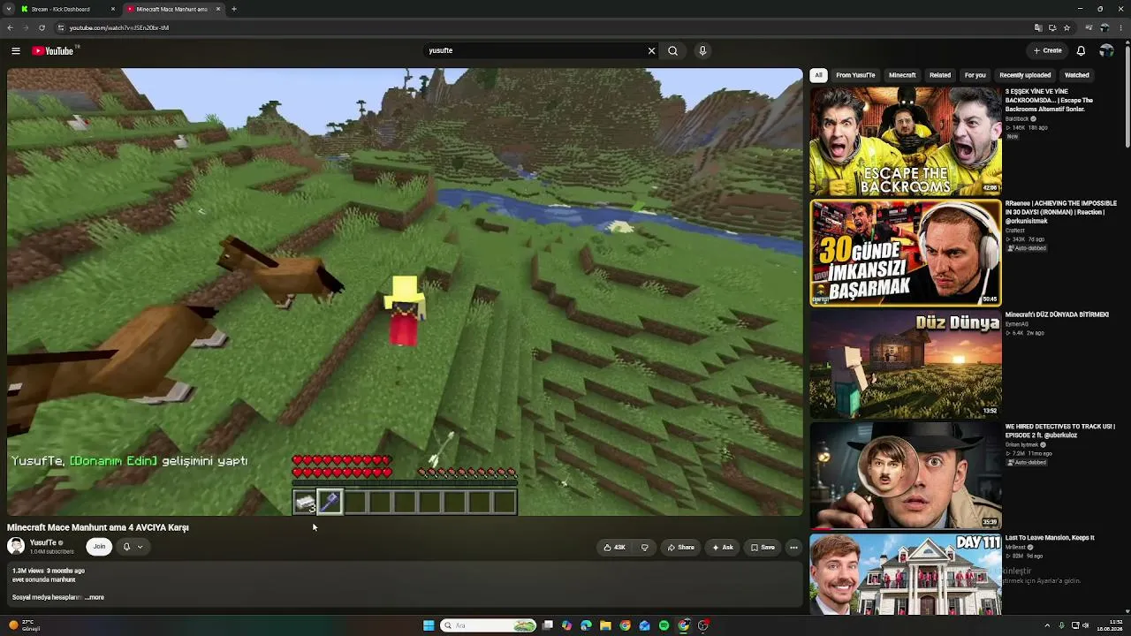Open the detectives video thumbnail
Image resolution: width=1131 pixels, height=636 pixels.
click(906, 476)
